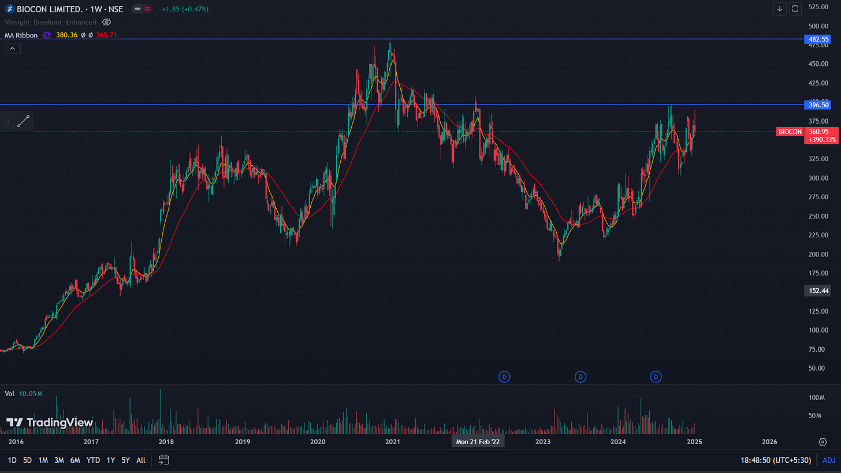Click the Mon 21 Feb '22 date label
Screen dimensions: 841x473
(478, 442)
